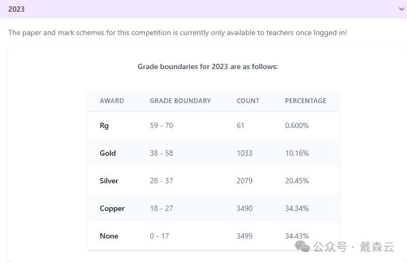Select the Silver award row label
407x263 pixels.
tap(109, 181)
